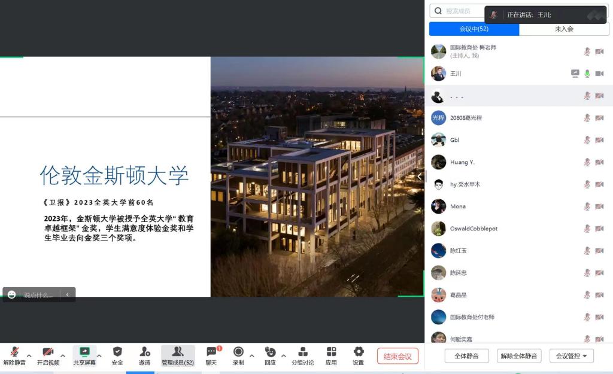Image resolution: width=613 pixels, height=374 pixels.
Task: Collapse the chat input bar chevron
Action: tap(68, 294)
